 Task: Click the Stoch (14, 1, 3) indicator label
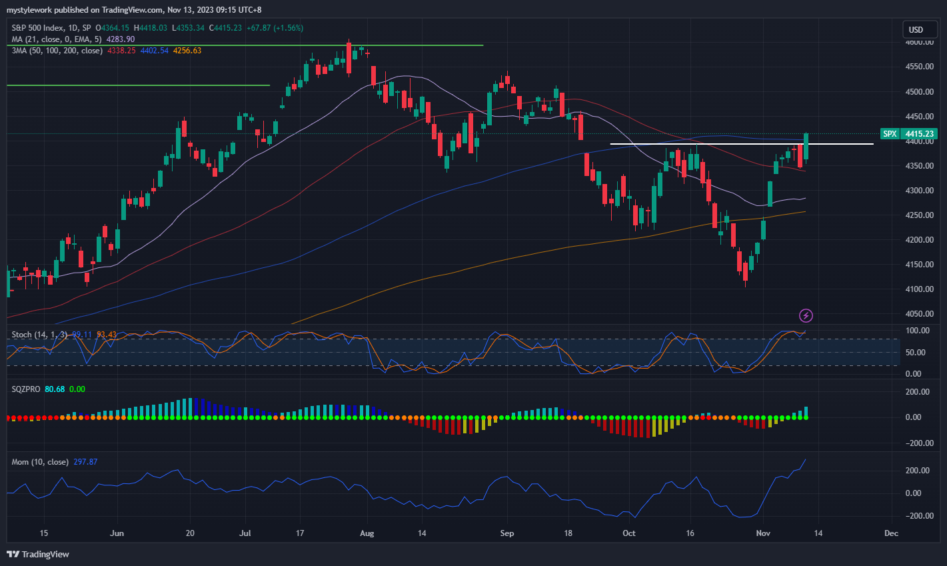[x=39, y=335]
